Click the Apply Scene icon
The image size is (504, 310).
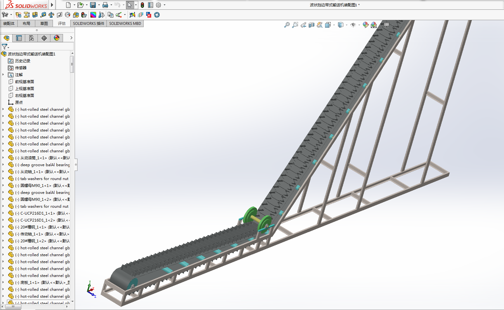(x=374, y=25)
